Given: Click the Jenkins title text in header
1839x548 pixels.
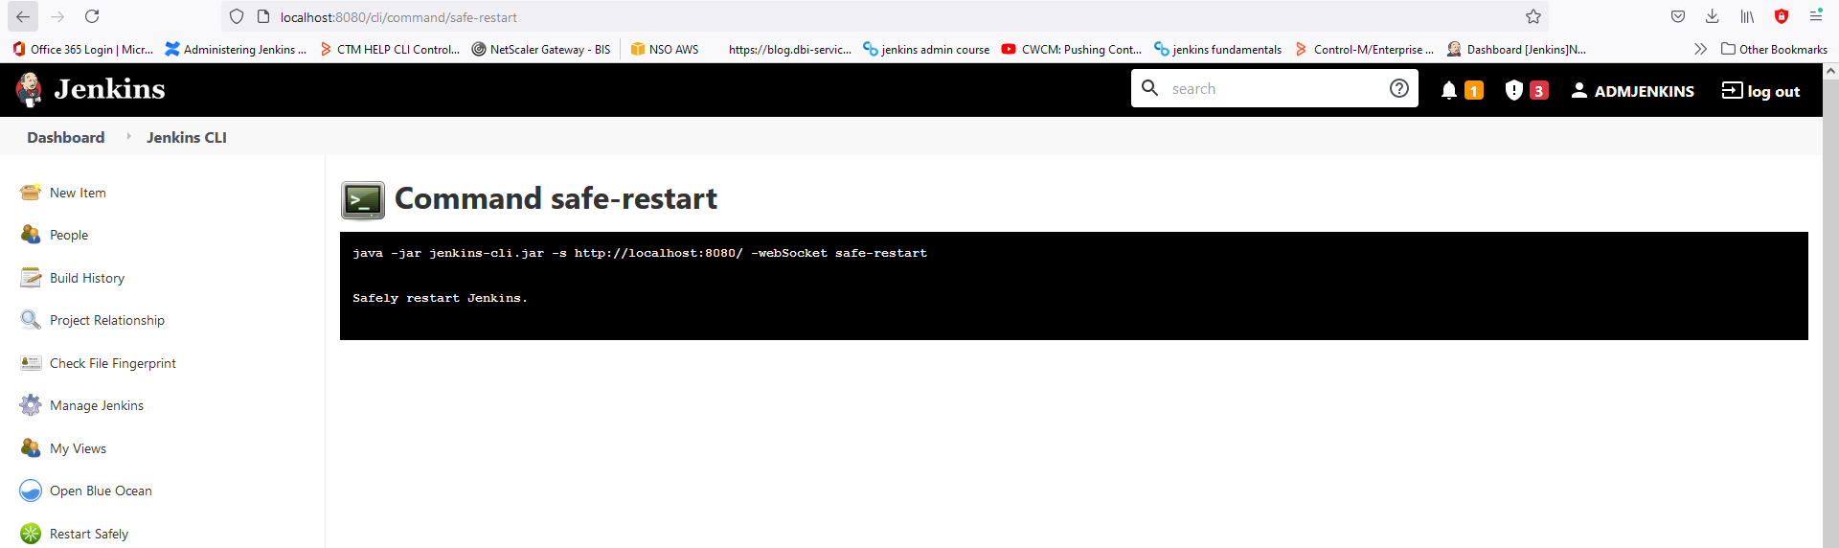Looking at the screenshot, I should click(109, 89).
